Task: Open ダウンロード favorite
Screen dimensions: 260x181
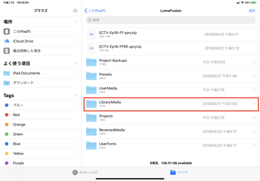Action: [x=41, y=83]
